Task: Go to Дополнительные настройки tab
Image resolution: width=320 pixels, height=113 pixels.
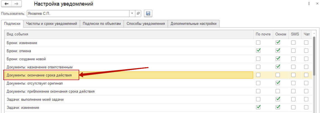Action: point(194,24)
